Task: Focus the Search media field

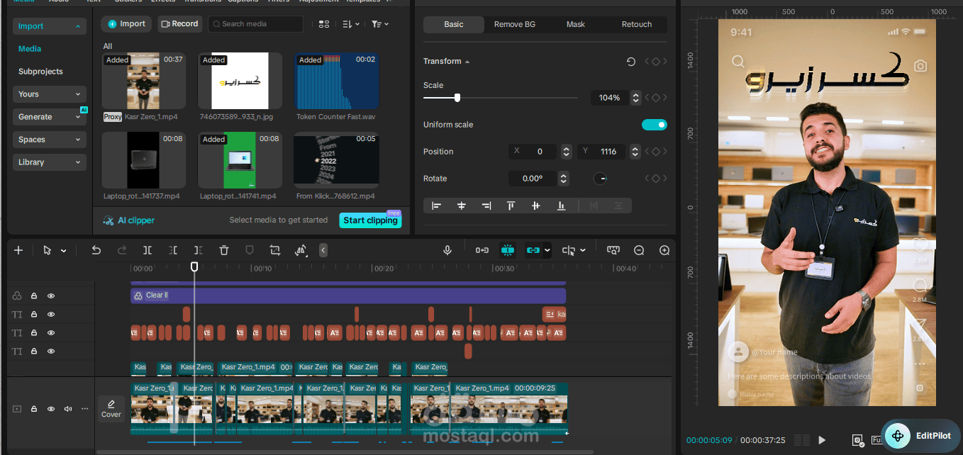Action: [x=255, y=24]
